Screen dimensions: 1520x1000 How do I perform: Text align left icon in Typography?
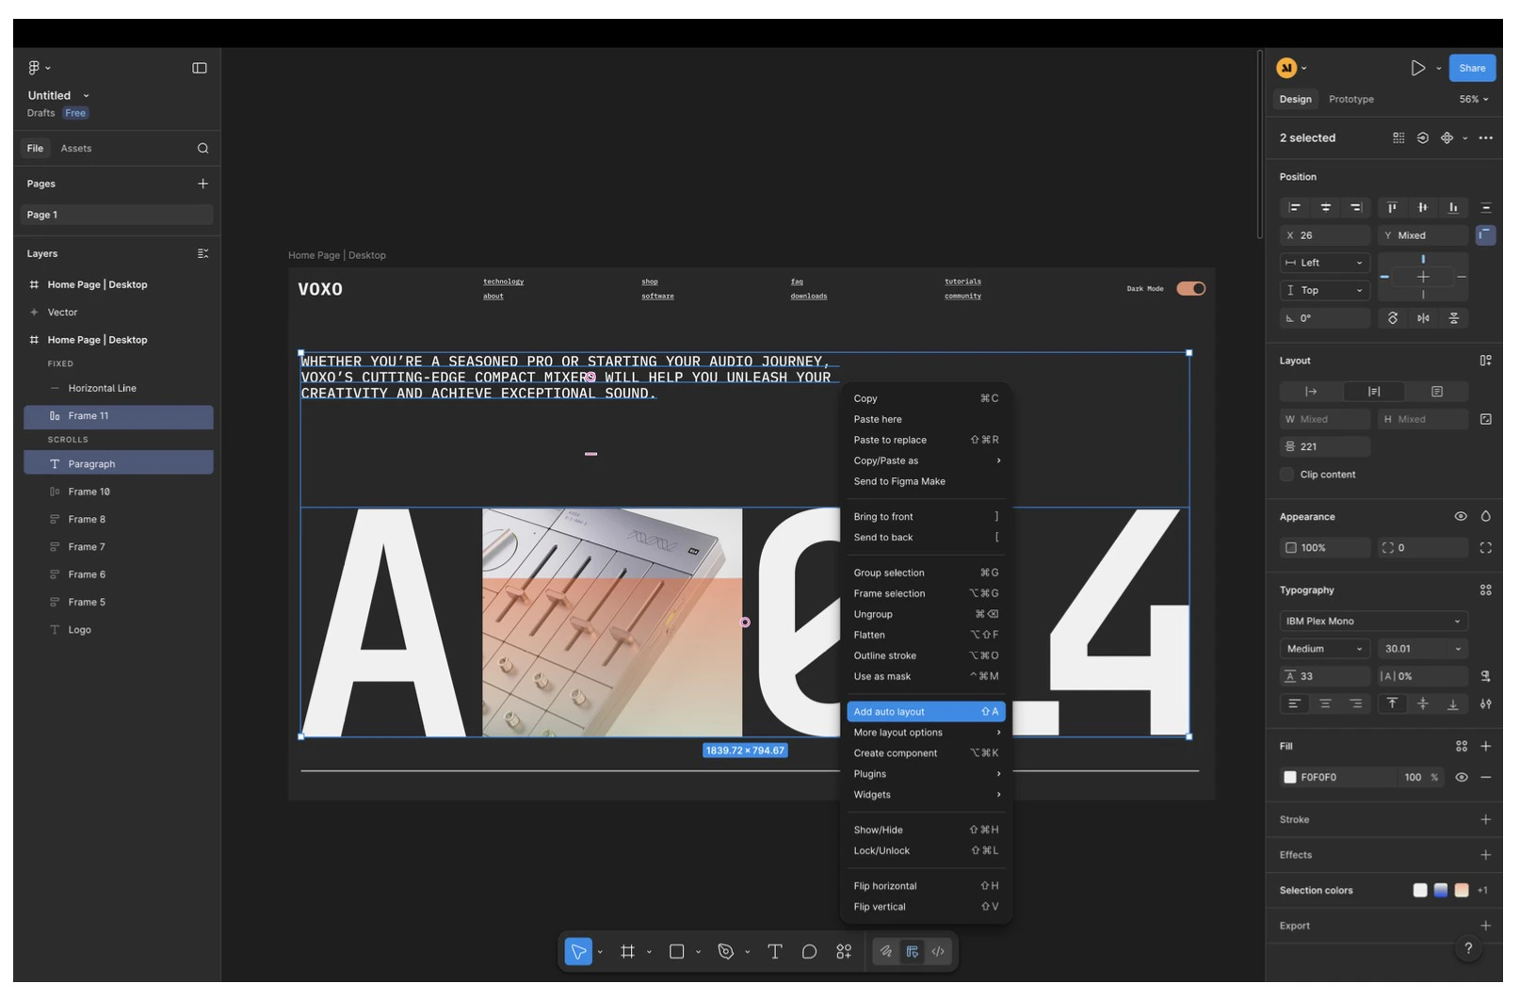coord(1295,703)
